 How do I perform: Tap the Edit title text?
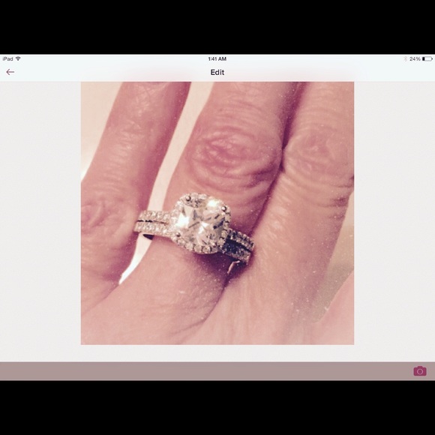coord(217,73)
